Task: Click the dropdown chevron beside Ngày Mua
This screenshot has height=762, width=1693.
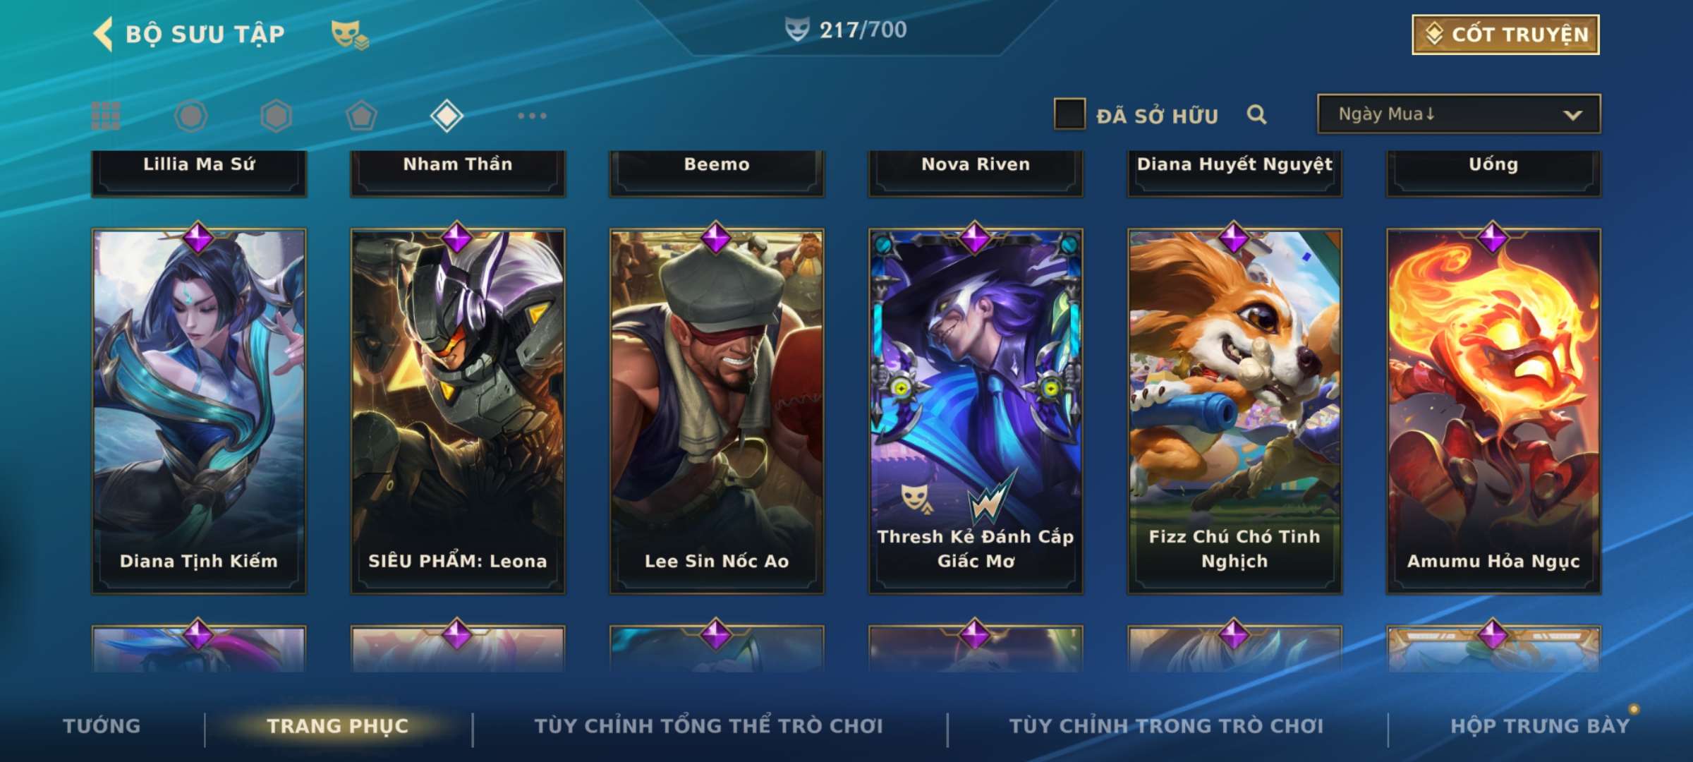Action: pyautogui.click(x=1572, y=115)
